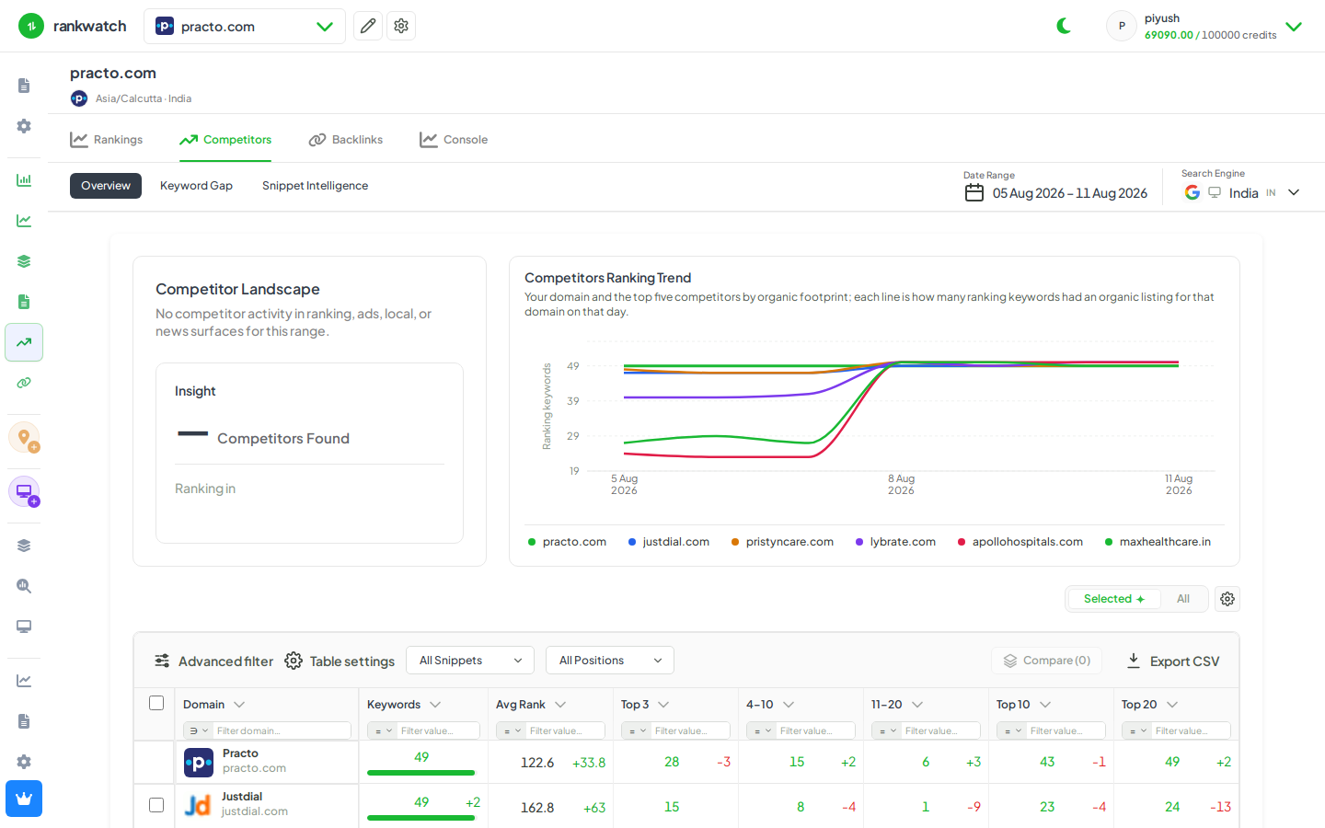Screen dimensions: 1325x828
Task: Switch to the Backlinks tab
Action: [346, 140]
